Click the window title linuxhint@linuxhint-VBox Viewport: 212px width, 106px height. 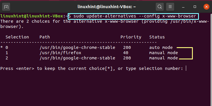[x=107, y=7]
